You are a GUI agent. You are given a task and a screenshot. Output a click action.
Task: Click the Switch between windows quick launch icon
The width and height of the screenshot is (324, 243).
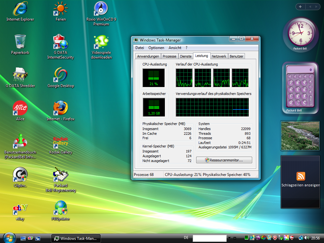(38, 238)
